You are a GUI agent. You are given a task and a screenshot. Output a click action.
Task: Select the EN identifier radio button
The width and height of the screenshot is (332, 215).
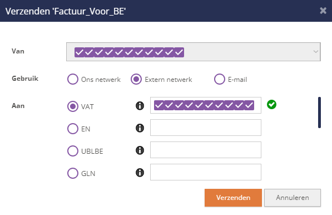tap(73, 129)
